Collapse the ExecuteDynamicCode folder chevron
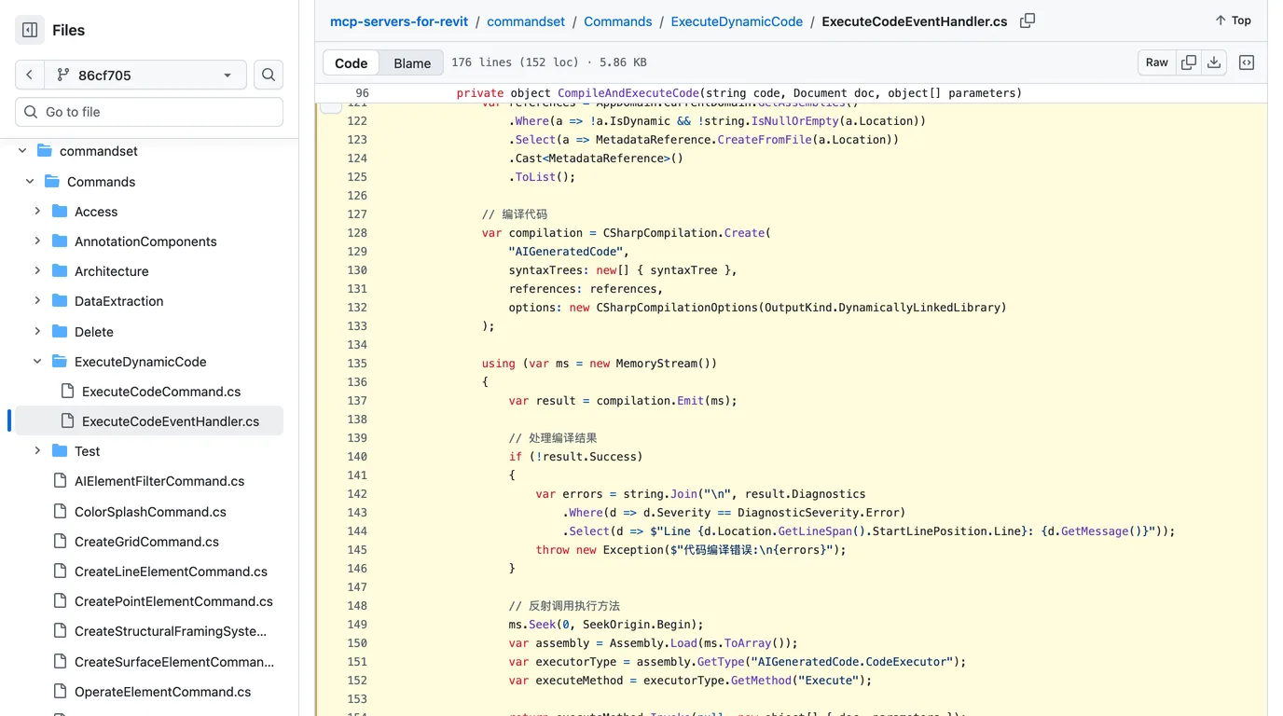This screenshot has width=1283, height=716. (x=37, y=362)
